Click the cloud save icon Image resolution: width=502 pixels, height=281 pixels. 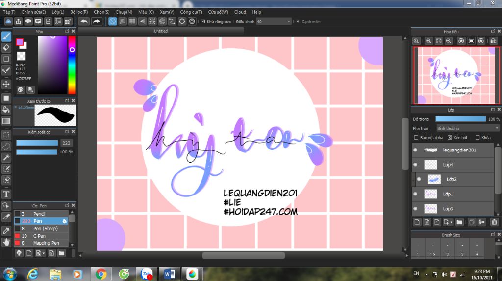[x=8, y=22]
